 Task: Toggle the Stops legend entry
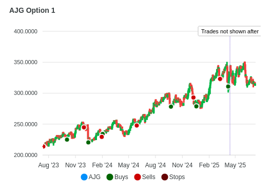click(173, 177)
